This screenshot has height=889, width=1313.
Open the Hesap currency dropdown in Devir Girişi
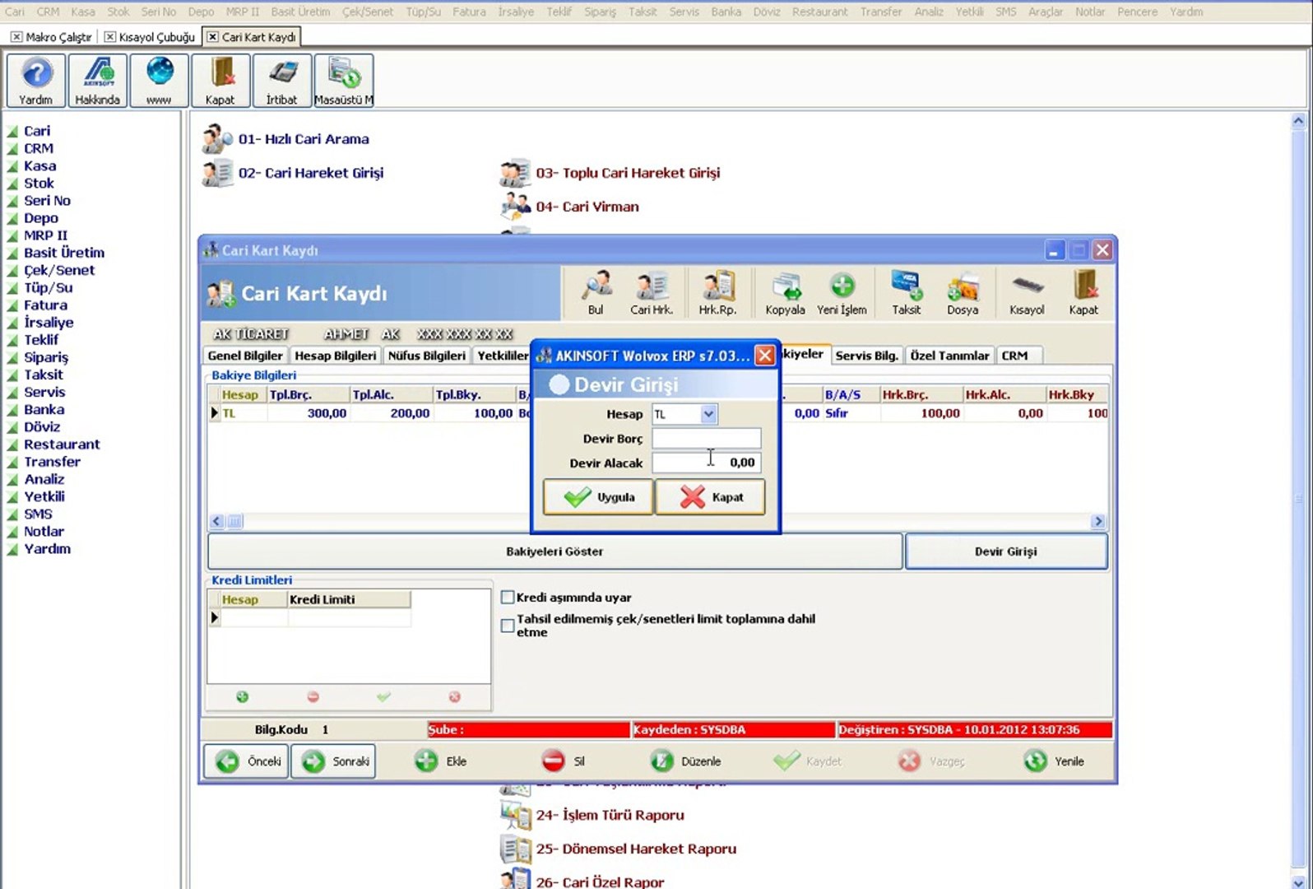click(708, 414)
